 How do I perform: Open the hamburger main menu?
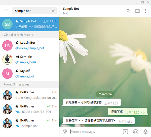click(6, 11)
